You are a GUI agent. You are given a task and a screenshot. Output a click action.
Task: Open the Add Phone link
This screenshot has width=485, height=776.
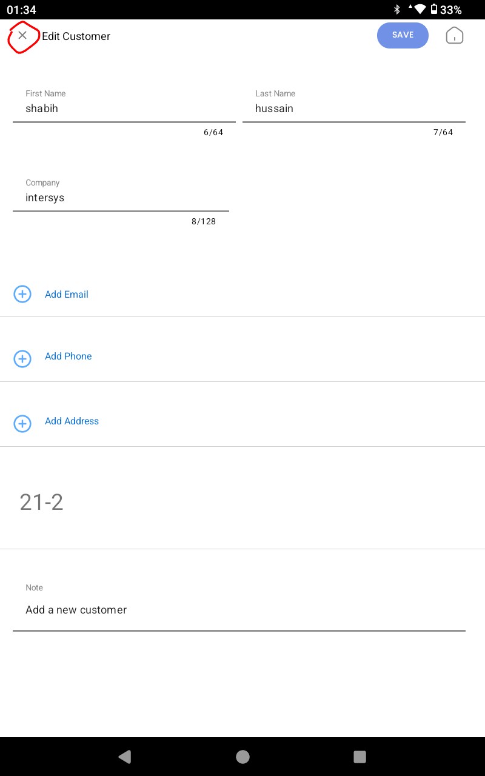click(x=69, y=356)
